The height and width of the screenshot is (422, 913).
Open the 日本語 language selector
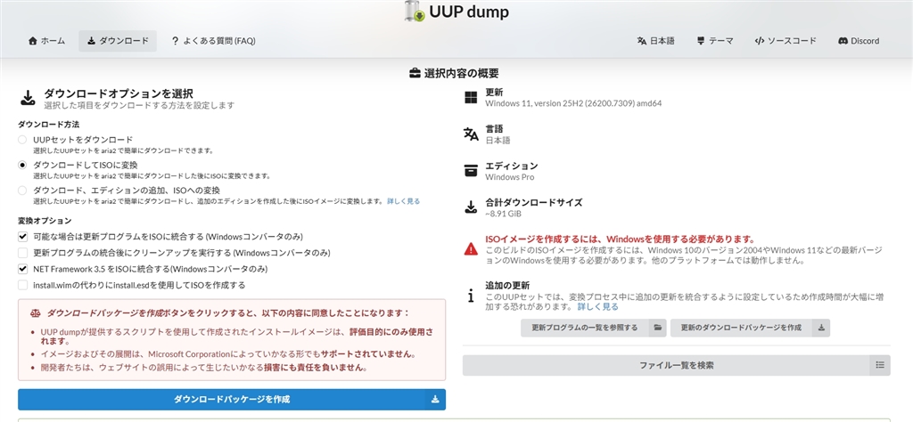pos(655,41)
